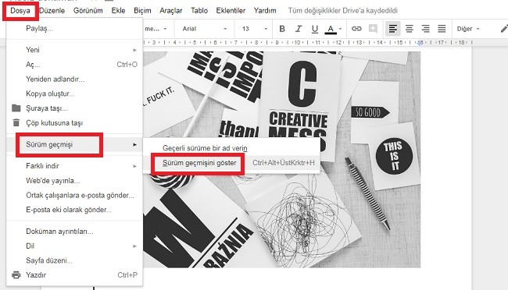Click the insert link chain icon
This screenshot has width=508, height=290.
356,29
